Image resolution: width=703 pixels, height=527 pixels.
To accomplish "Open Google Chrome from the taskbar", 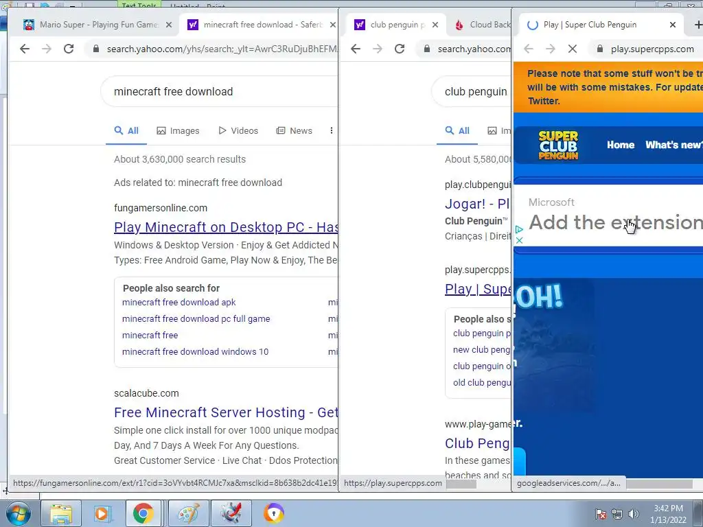I will point(143,513).
